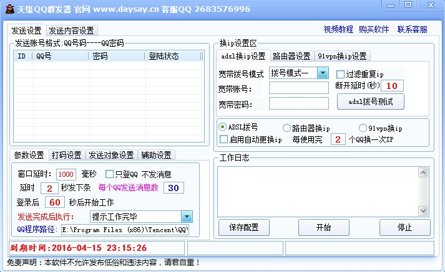Tick 过滤重复ip checkbox
The image size is (445, 272).
click(x=340, y=75)
